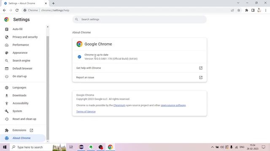Click the Search settings field
The image size is (270, 151).
pyautogui.click(x=139, y=19)
